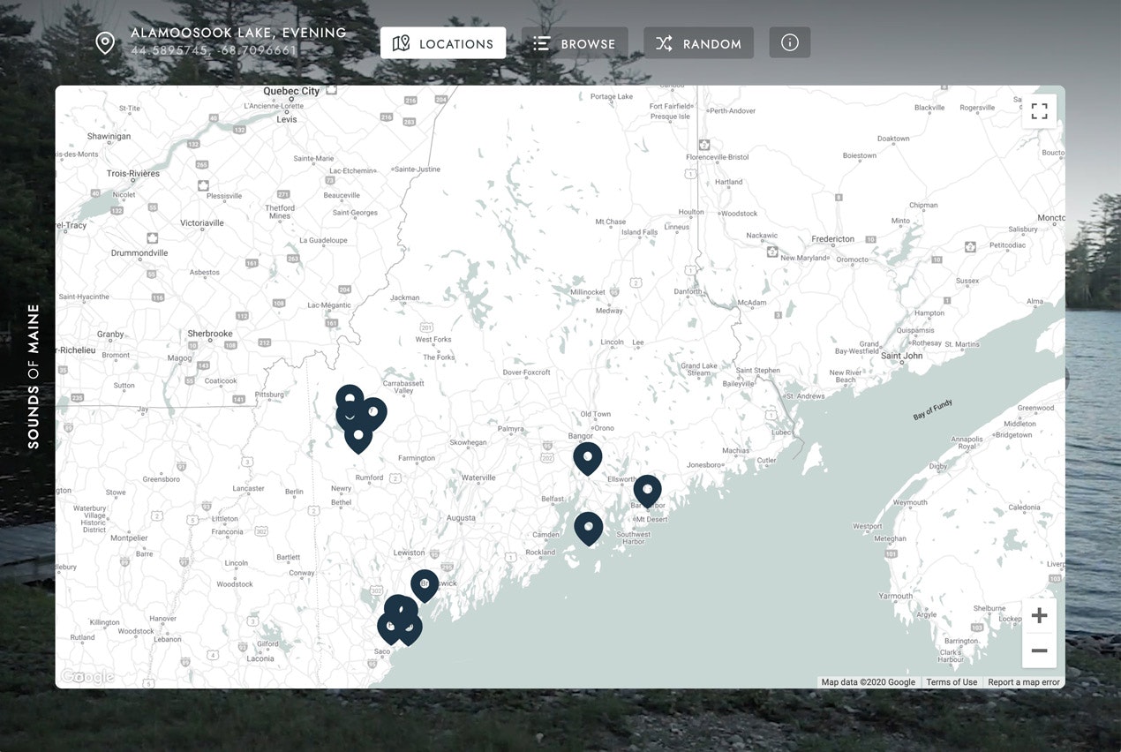This screenshot has height=752, width=1121.
Task: Zoom out on the map
Action: 1039,650
